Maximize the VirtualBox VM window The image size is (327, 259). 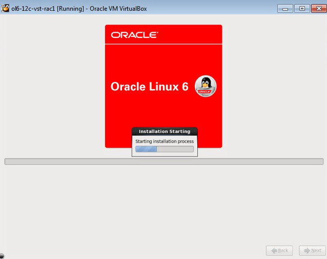click(x=302, y=9)
